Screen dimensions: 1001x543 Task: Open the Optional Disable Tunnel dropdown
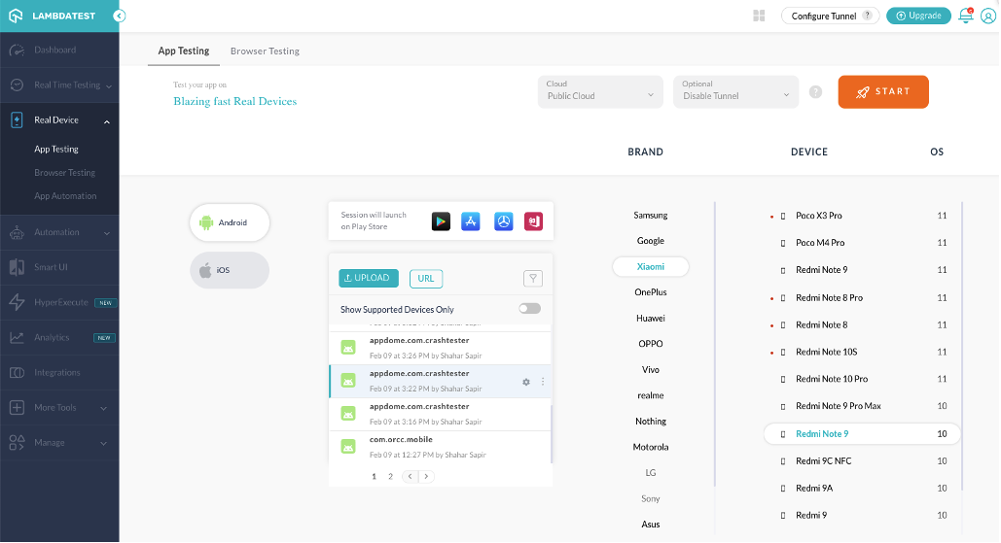click(x=735, y=91)
